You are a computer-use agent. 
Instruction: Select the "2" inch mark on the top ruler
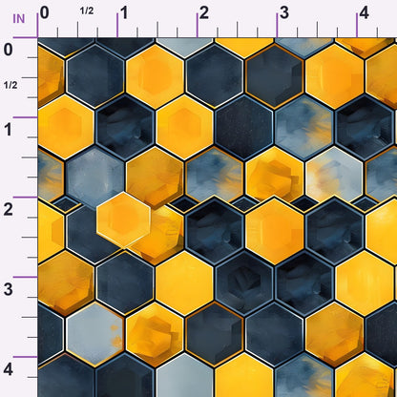[204, 13]
